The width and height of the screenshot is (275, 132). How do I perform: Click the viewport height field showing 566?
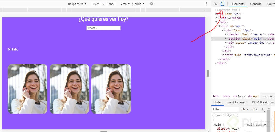pyautogui.click(x=111, y=4)
